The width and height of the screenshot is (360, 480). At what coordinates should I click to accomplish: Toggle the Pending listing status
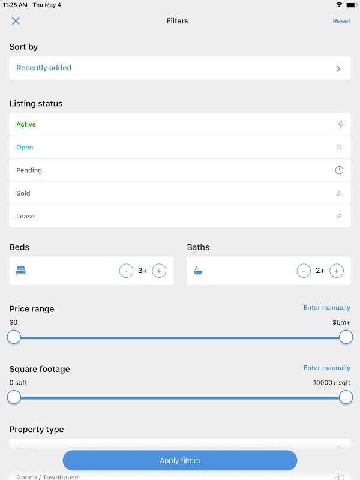(x=180, y=170)
